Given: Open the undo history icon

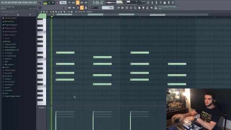Looking at the screenshot, I should (148, 3).
